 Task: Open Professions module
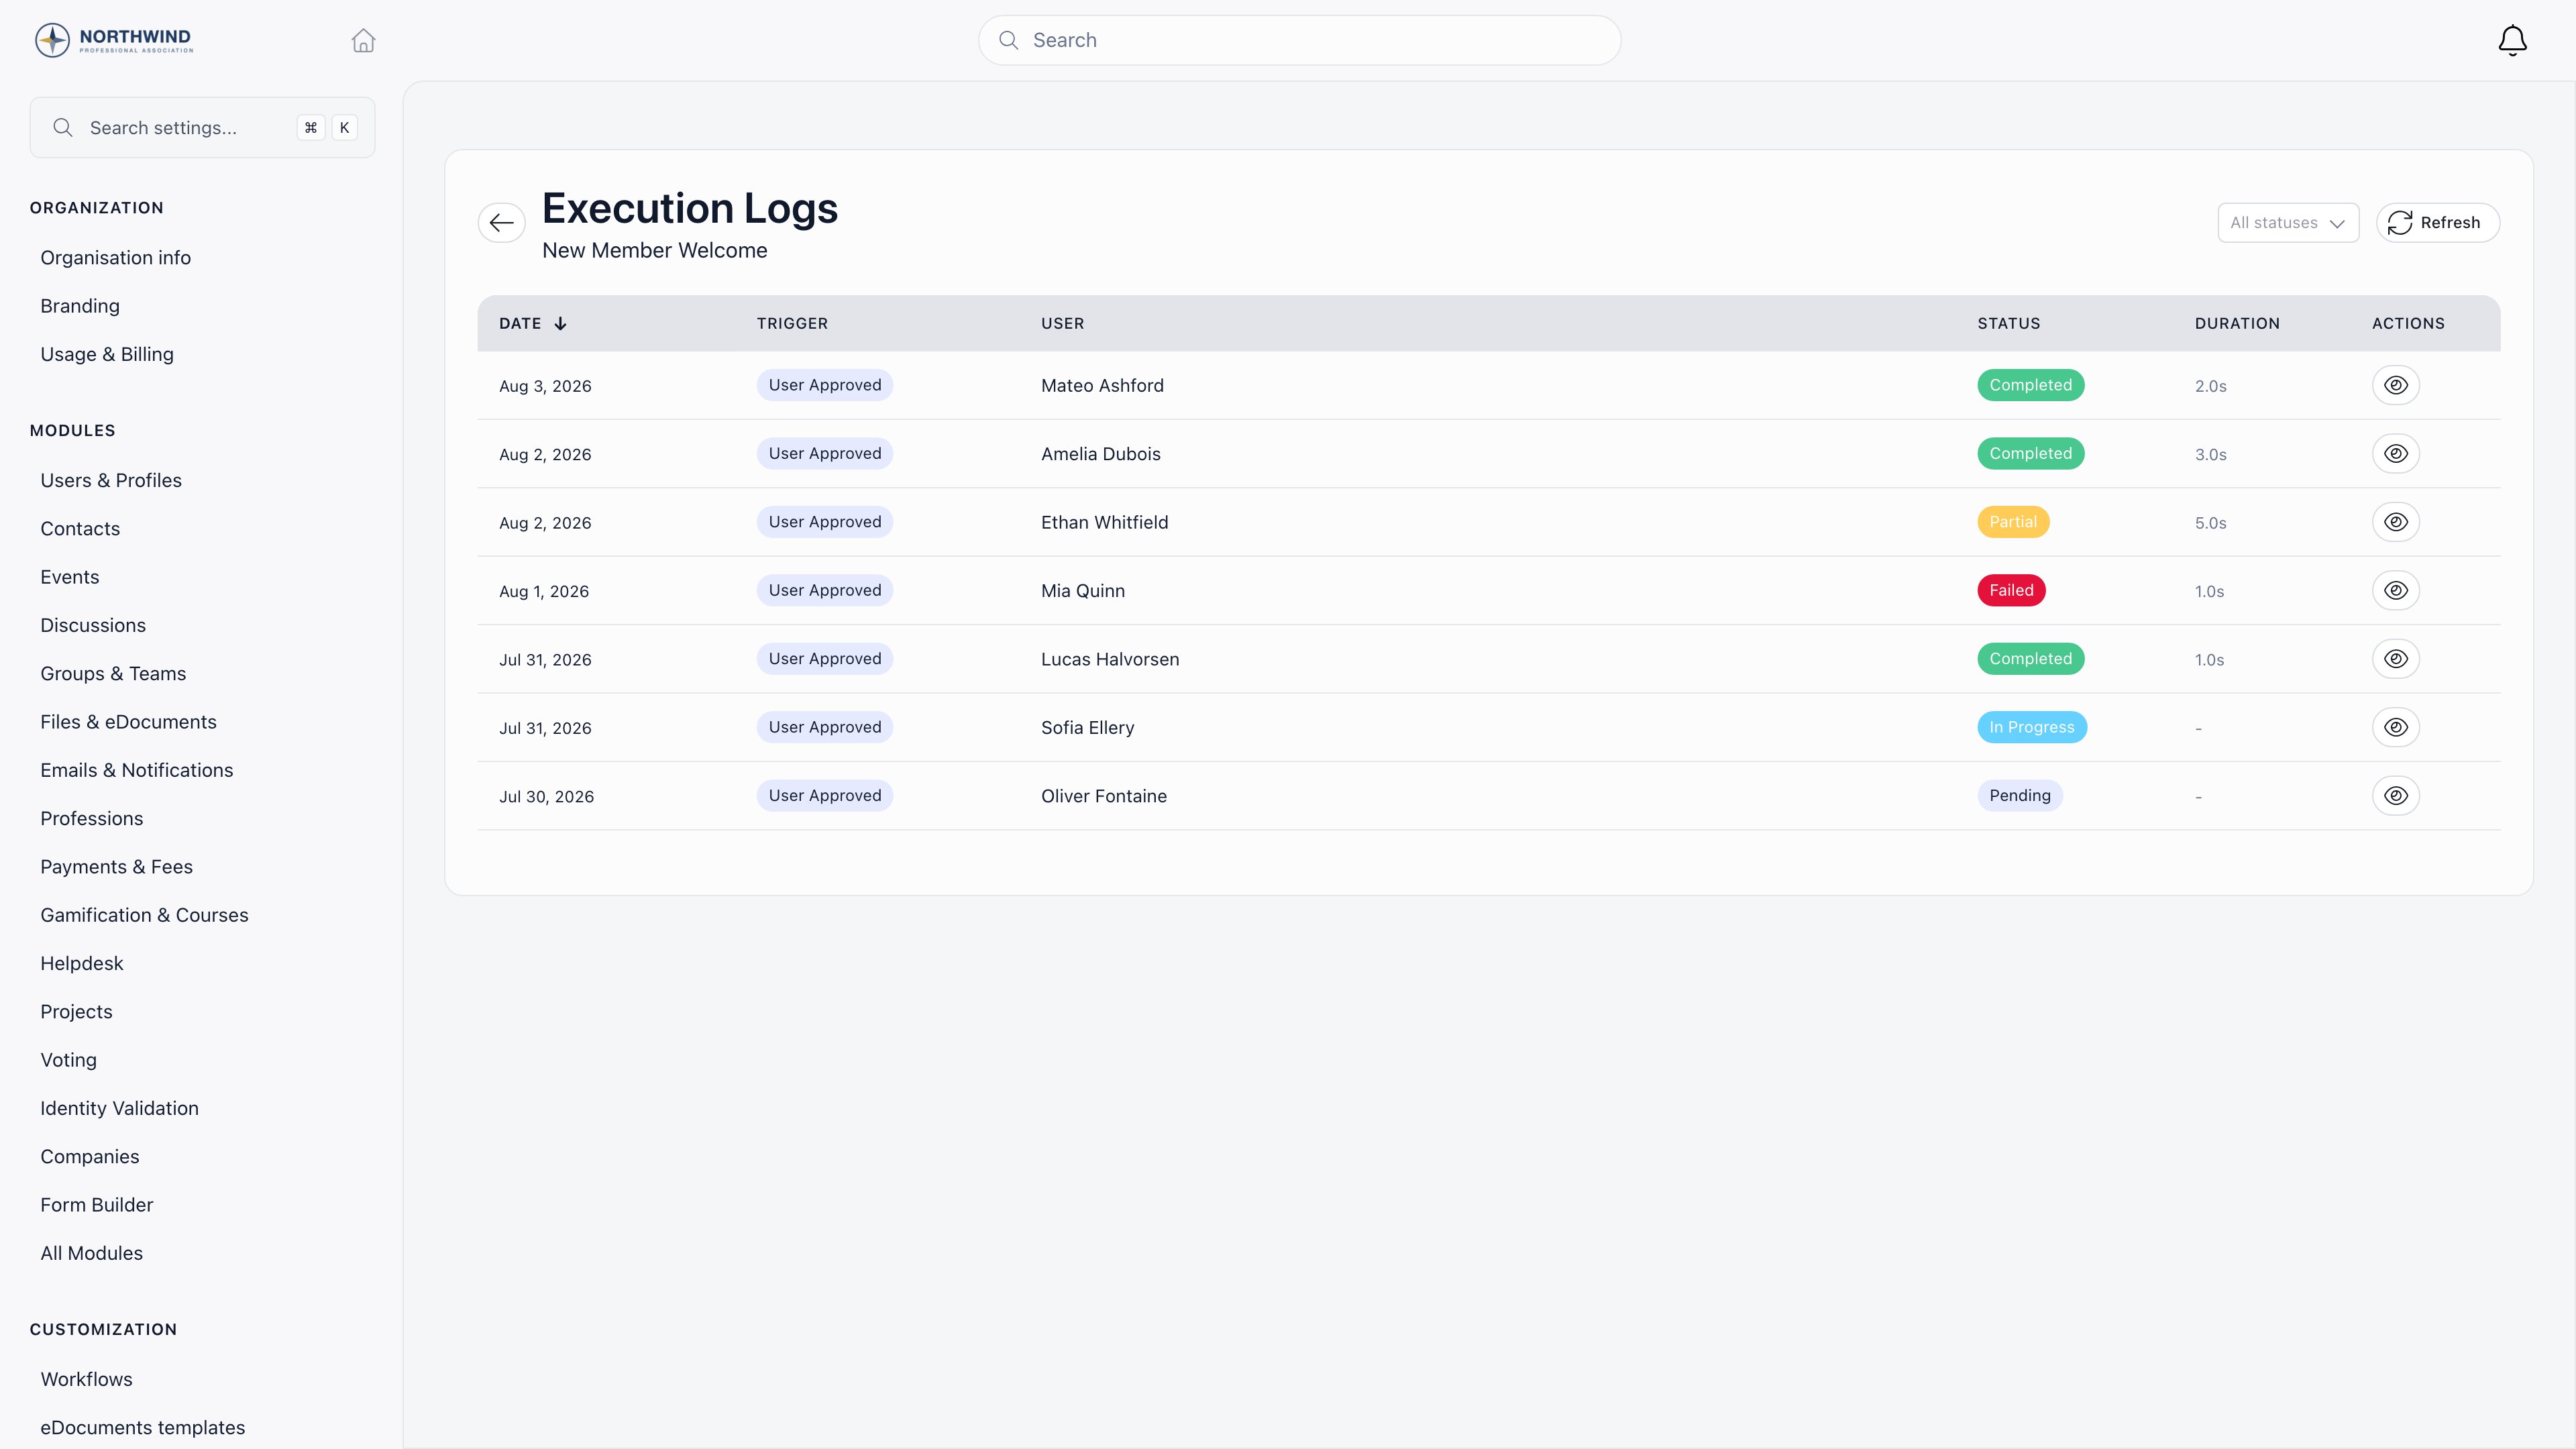click(92, 818)
